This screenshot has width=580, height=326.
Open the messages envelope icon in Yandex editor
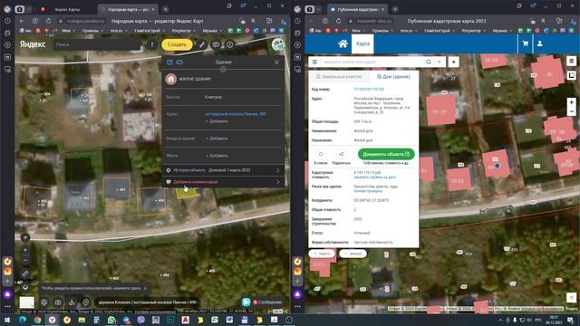coord(216,44)
